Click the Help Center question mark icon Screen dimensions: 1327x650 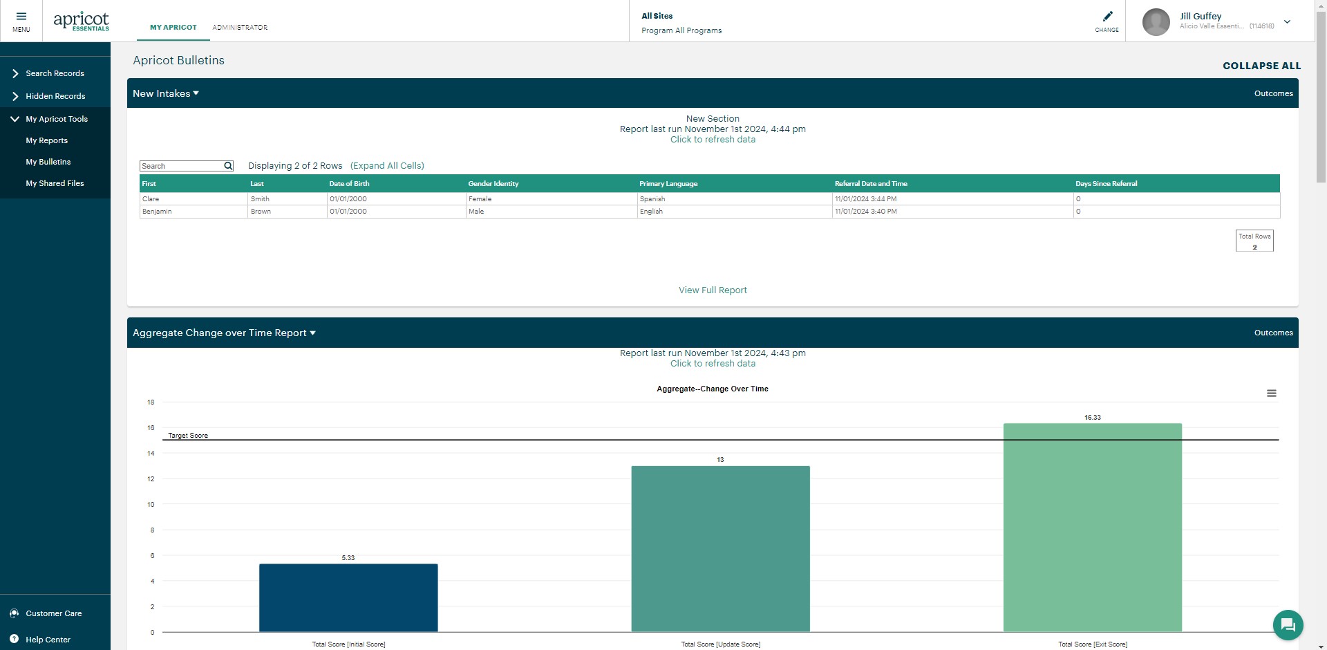click(14, 639)
